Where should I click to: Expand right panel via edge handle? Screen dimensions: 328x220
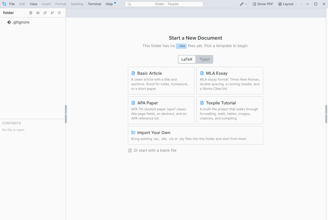(326, 114)
